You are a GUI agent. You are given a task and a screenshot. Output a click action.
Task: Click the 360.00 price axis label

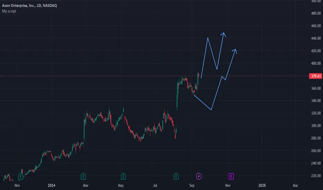click(316, 88)
